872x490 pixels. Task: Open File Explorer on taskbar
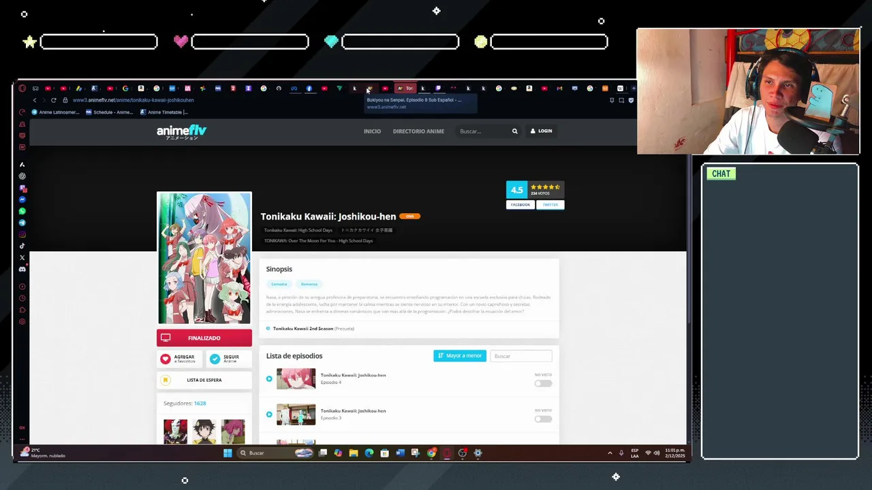pyautogui.click(x=354, y=453)
